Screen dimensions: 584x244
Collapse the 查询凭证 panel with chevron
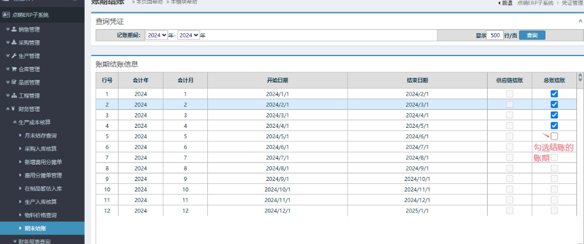point(579,20)
